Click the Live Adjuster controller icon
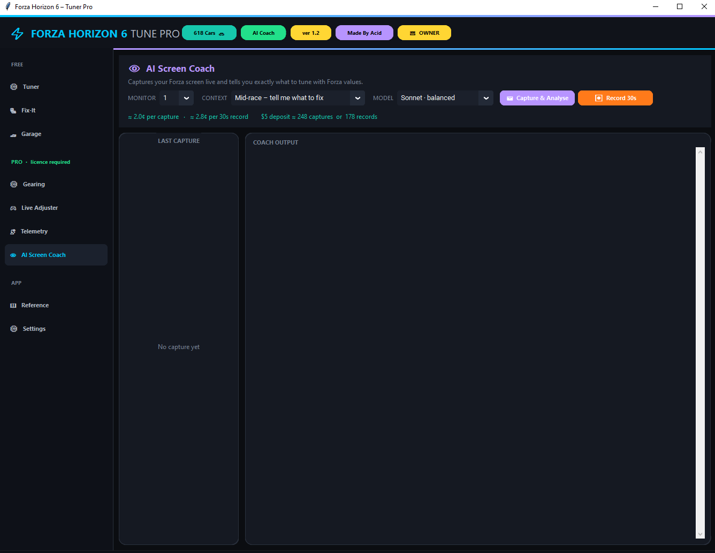 click(13, 208)
